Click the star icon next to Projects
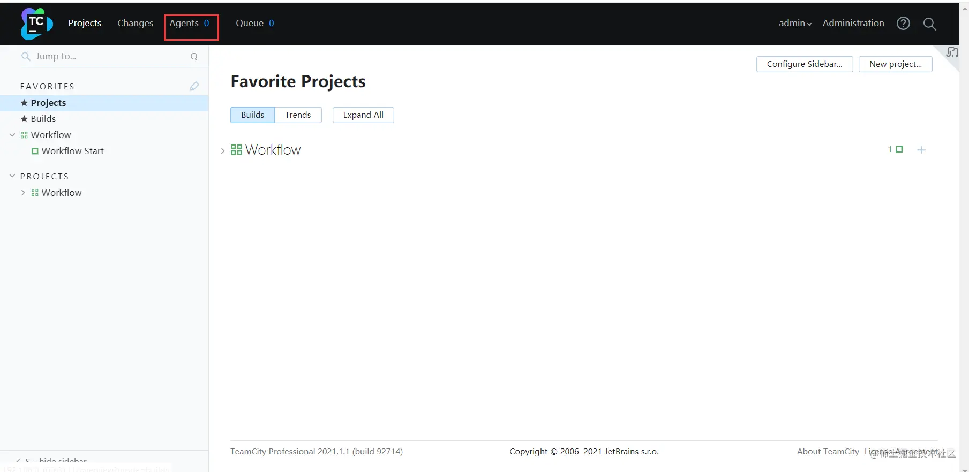 pyautogui.click(x=24, y=103)
